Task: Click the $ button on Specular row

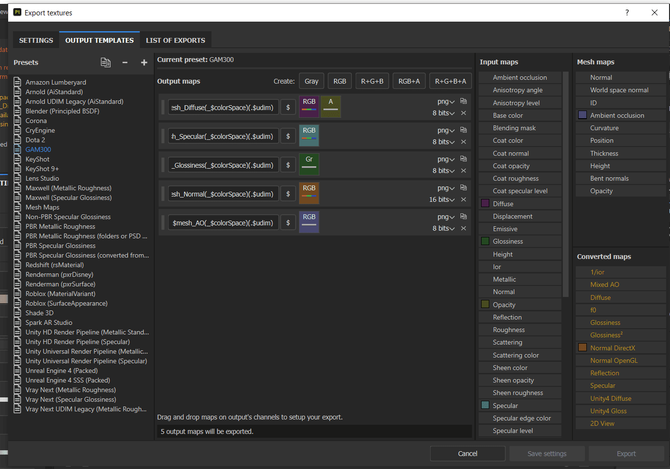Action: pos(288,136)
